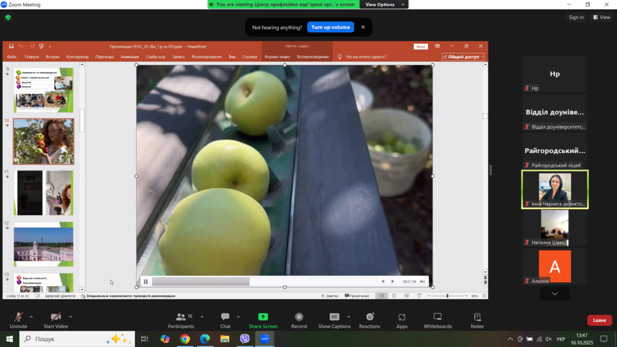Toggle Start Video camera
This screenshot has width=617, height=347.
[x=56, y=317]
